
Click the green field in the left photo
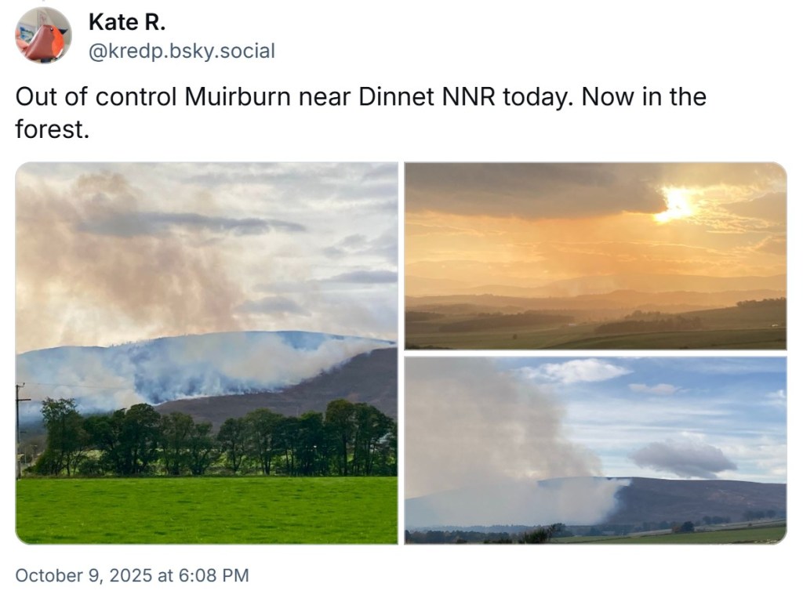click(206, 509)
